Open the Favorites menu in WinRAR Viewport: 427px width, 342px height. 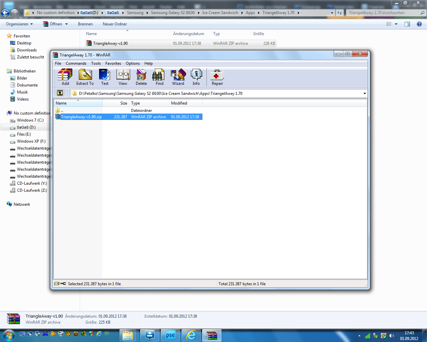pyautogui.click(x=113, y=63)
